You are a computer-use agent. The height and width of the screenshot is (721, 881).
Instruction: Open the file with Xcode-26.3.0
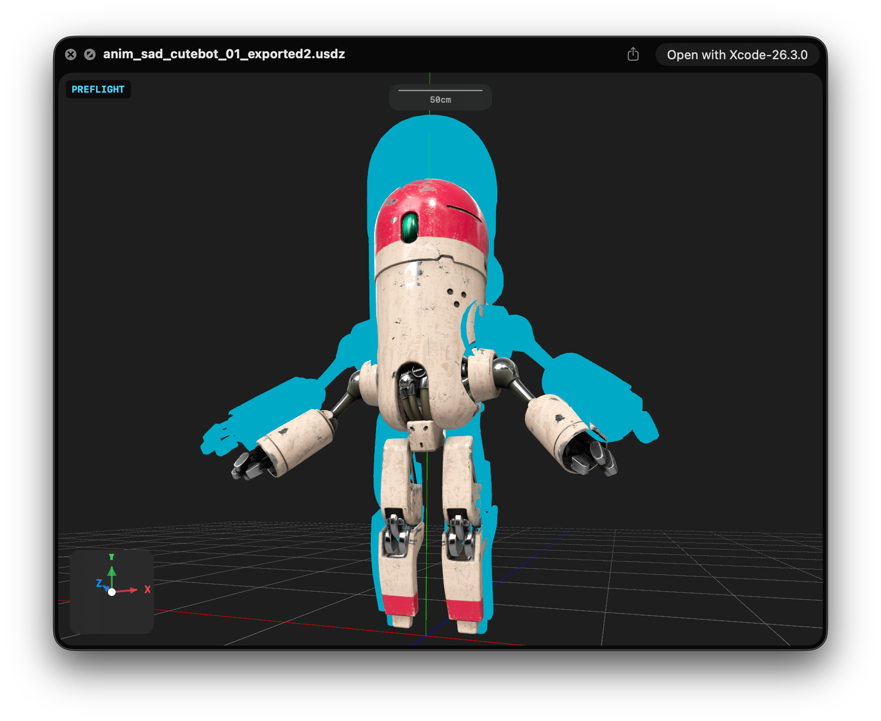(738, 54)
